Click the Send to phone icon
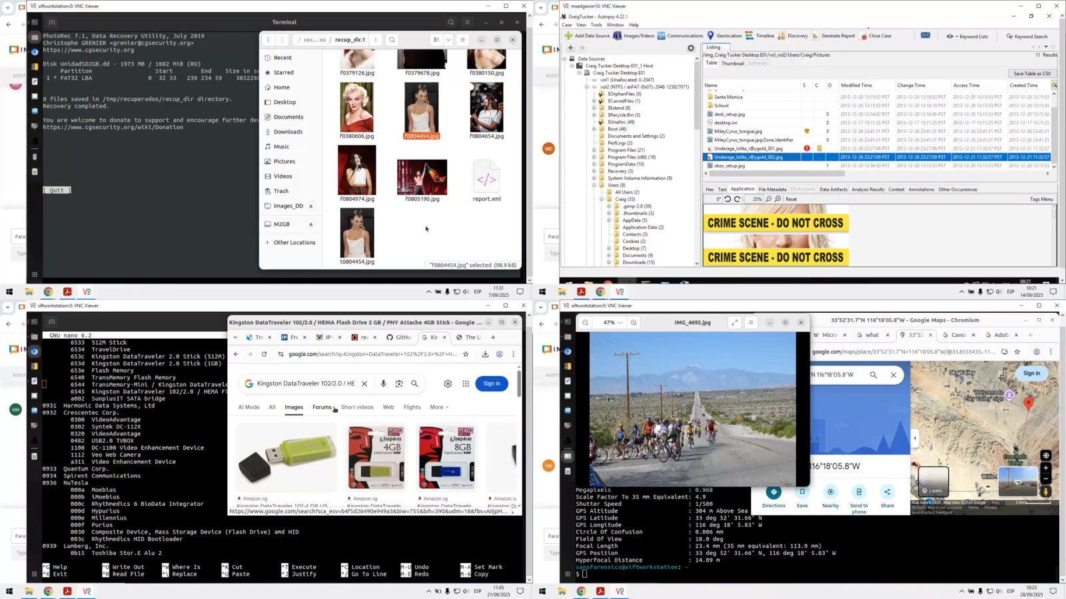This screenshot has width=1066, height=599. tap(859, 493)
